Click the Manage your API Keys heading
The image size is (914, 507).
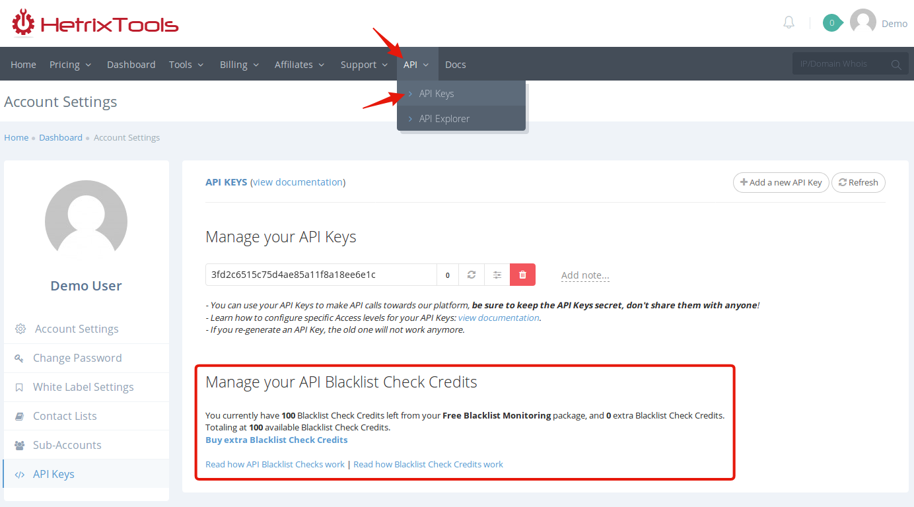pos(281,237)
